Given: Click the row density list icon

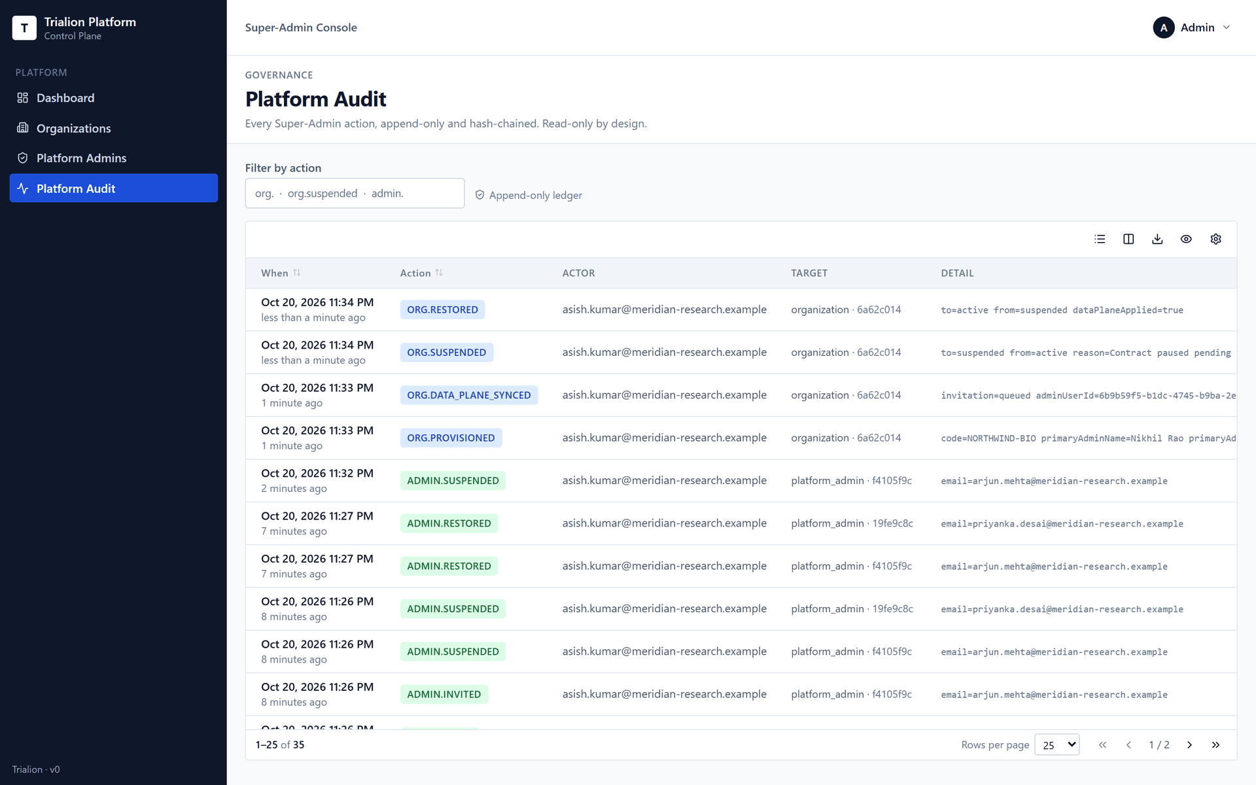Looking at the screenshot, I should pyautogui.click(x=1100, y=239).
